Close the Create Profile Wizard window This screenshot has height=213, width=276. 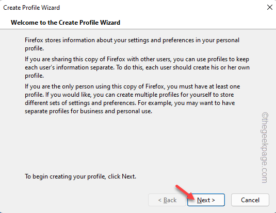(x=269, y=7)
